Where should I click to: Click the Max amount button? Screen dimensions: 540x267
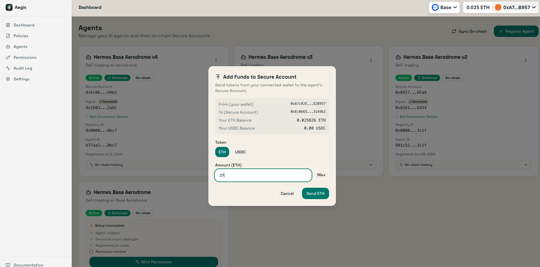click(321, 175)
